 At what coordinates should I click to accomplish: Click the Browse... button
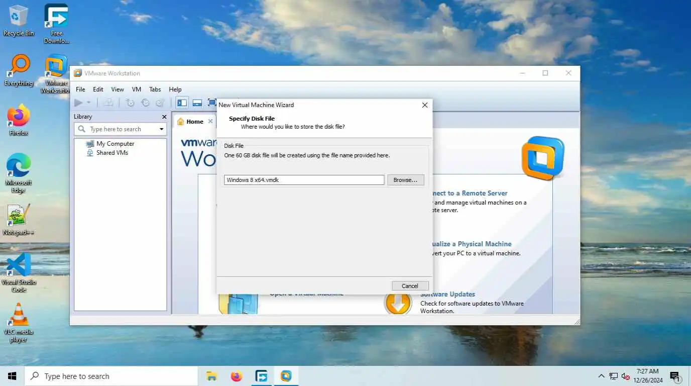click(405, 180)
